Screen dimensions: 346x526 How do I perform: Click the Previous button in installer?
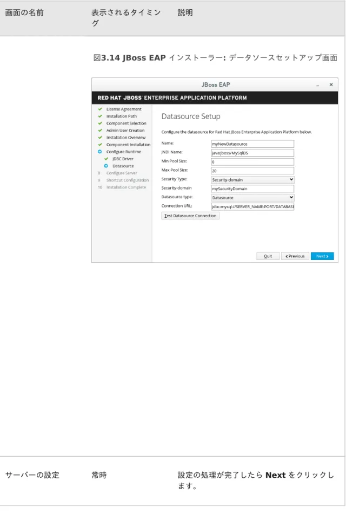coord(295,256)
